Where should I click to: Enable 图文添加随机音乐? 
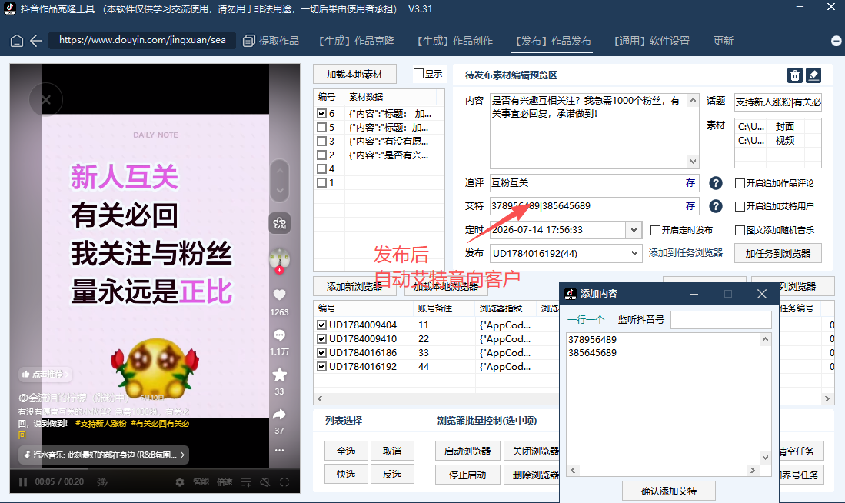click(740, 230)
